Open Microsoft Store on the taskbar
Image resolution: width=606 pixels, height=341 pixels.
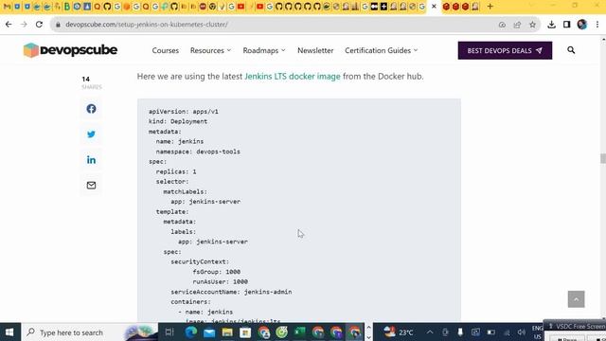tap(245, 332)
